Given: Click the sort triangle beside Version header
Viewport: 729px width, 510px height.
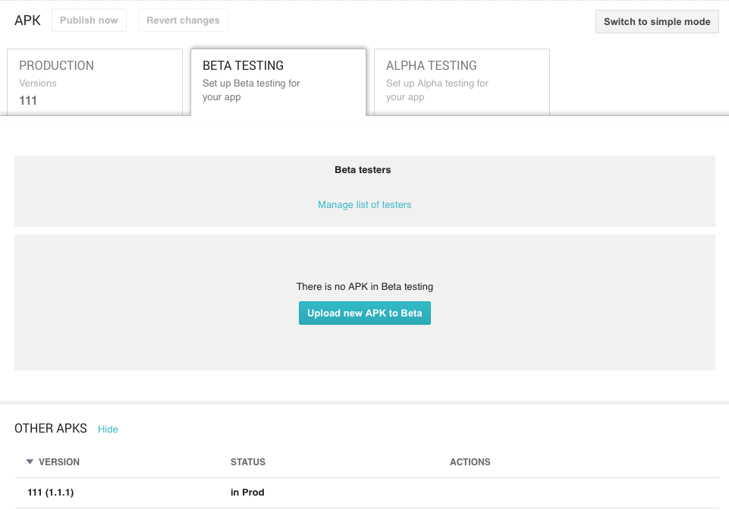Looking at the screenshot, I should coord(30,461).
